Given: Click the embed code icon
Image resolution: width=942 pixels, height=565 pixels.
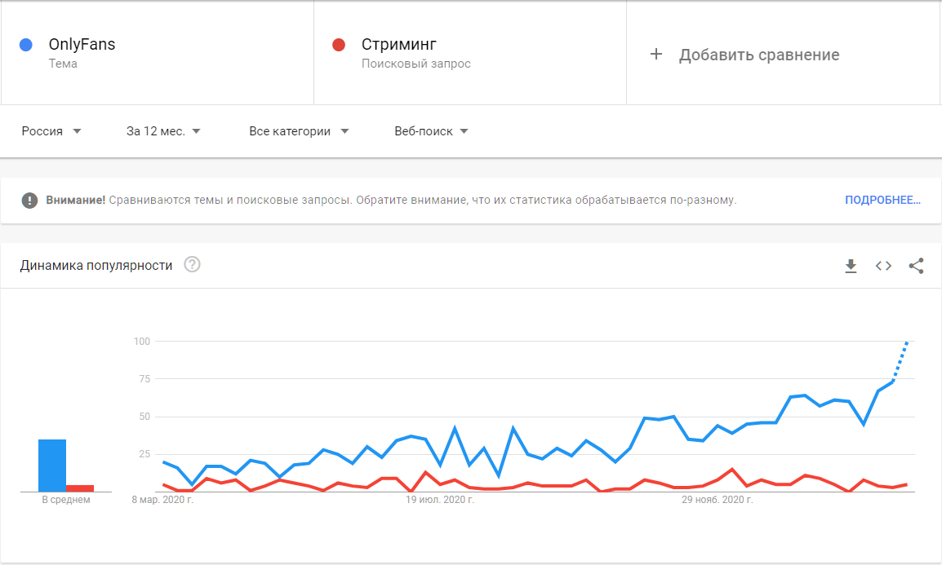Looking at the screenshot, I should (883, 266).
